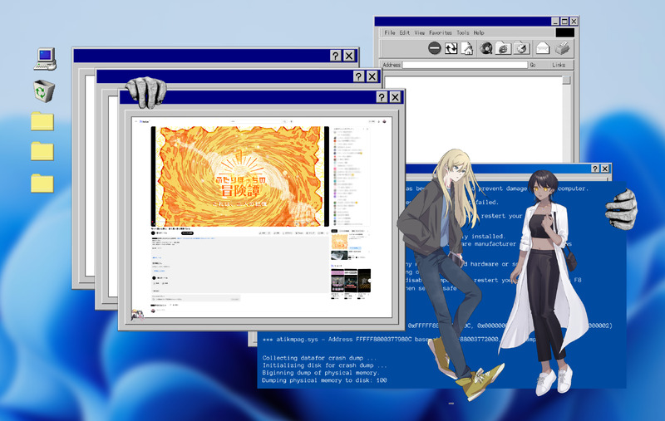
Task: Go to Home page icon in browser toolbar
Action: coord(467,48)
